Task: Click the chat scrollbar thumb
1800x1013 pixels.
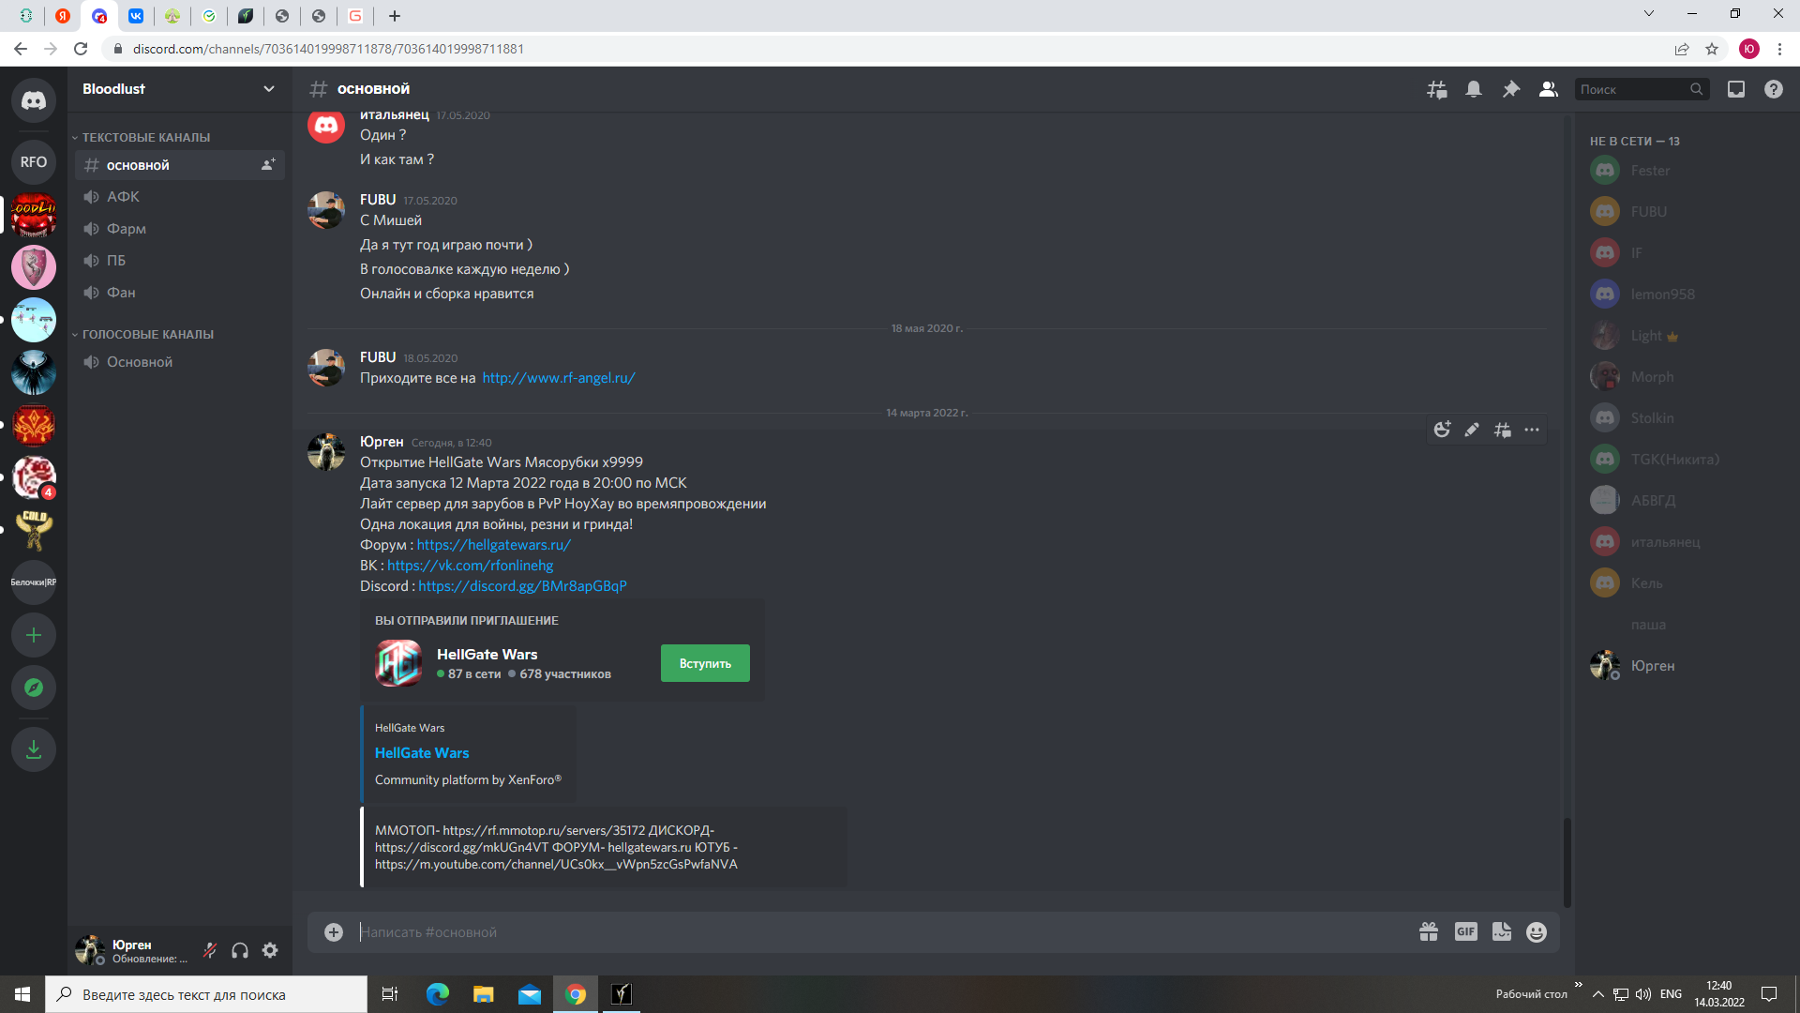Action: point(1567,863)
